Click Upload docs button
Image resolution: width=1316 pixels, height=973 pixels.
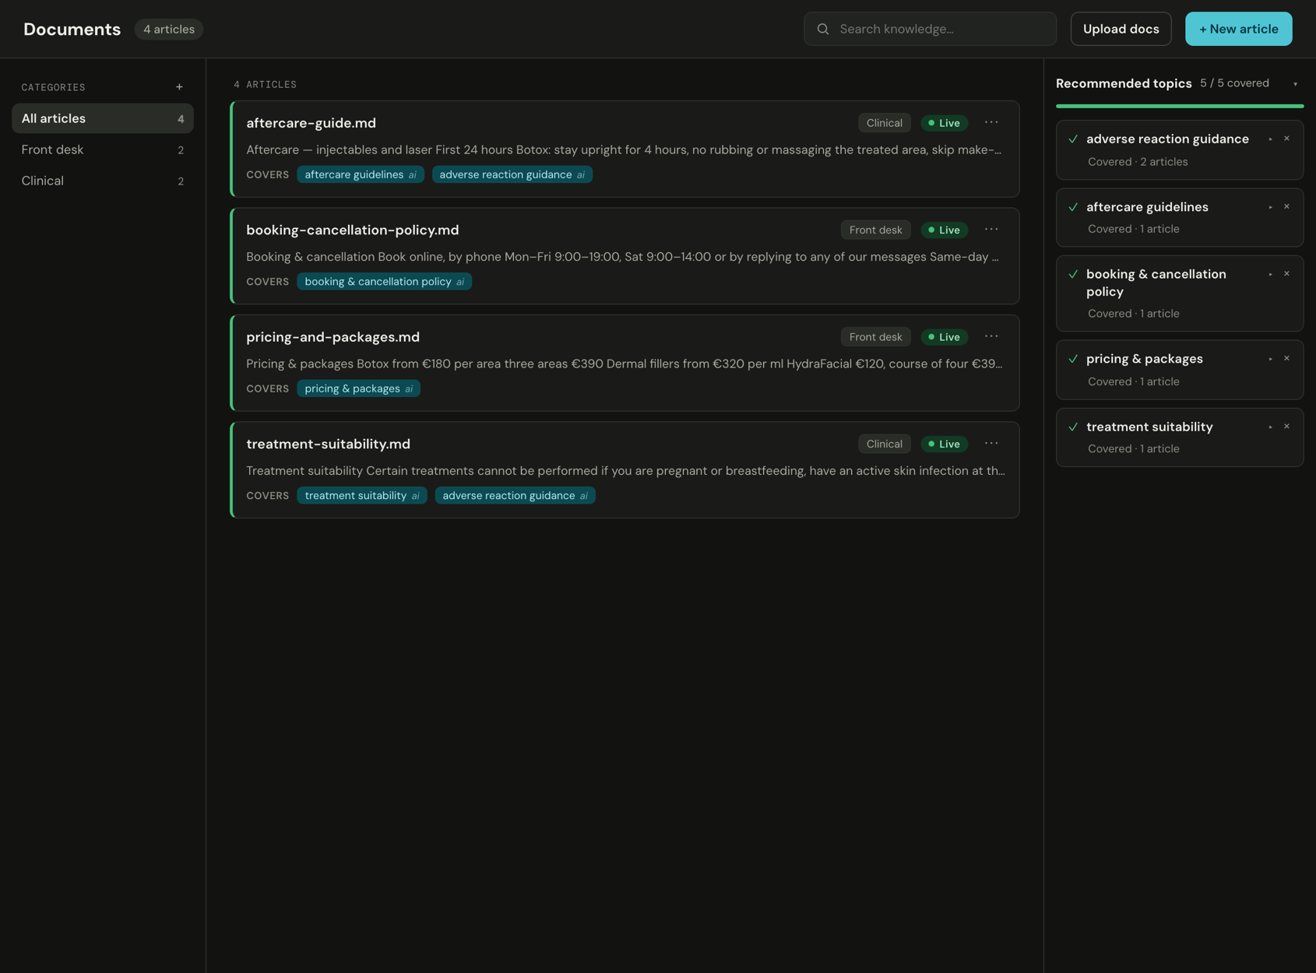point(1121,29)
